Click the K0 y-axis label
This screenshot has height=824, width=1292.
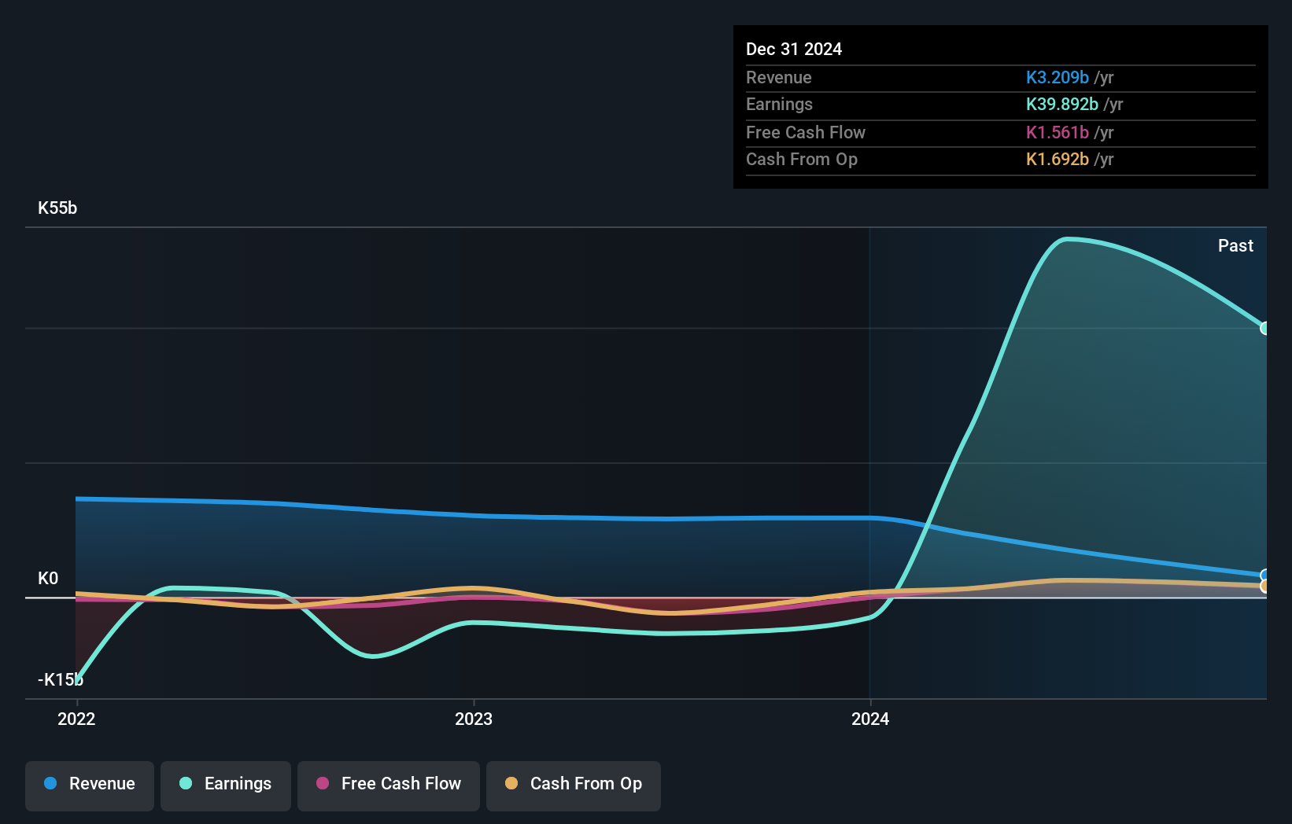48,579
